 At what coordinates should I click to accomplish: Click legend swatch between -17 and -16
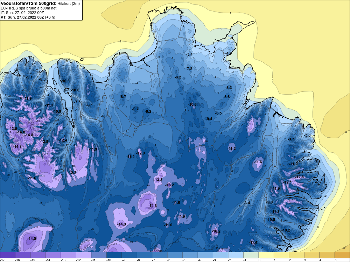point(8,255)
